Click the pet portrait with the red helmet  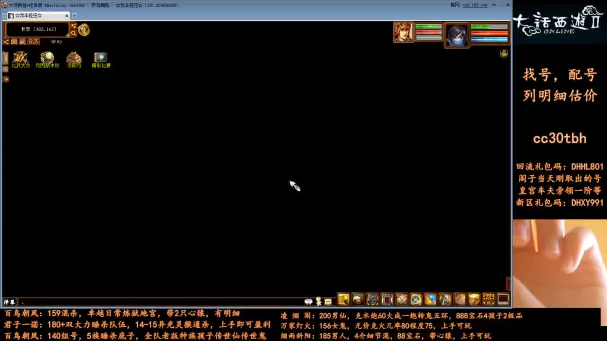click(x=404, y=32)
